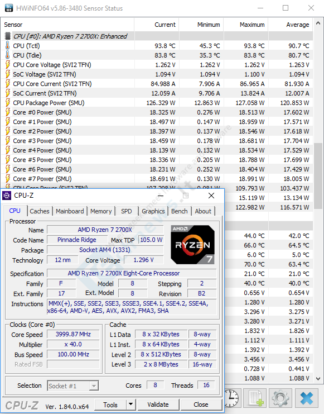Click the Name field 'AMD Ryzen 7 2700X'
This screenshot has width=324, height=414.
click(x=105, y=230)
